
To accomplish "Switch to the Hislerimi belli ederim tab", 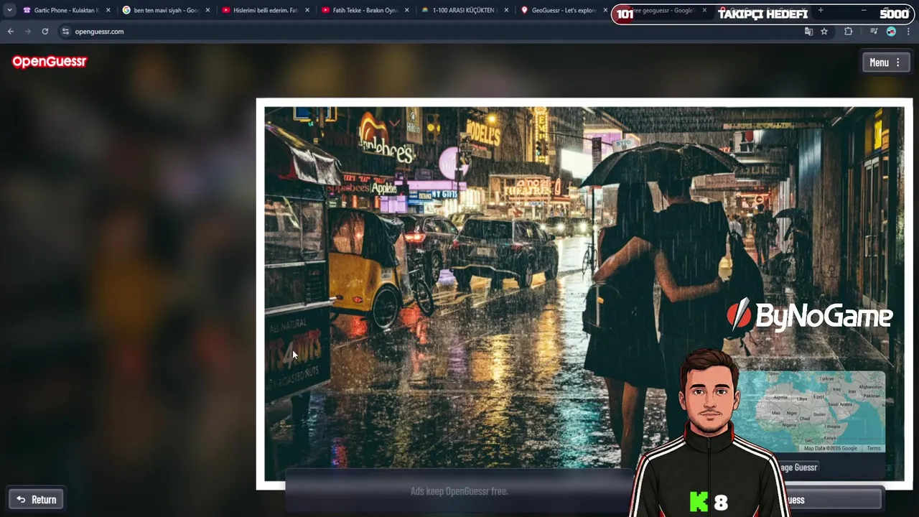I will click(264, 11).
